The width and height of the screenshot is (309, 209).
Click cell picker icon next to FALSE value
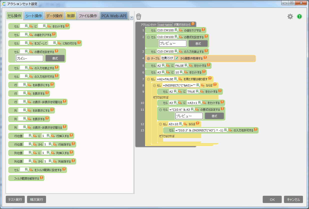(x=186, y=66)
